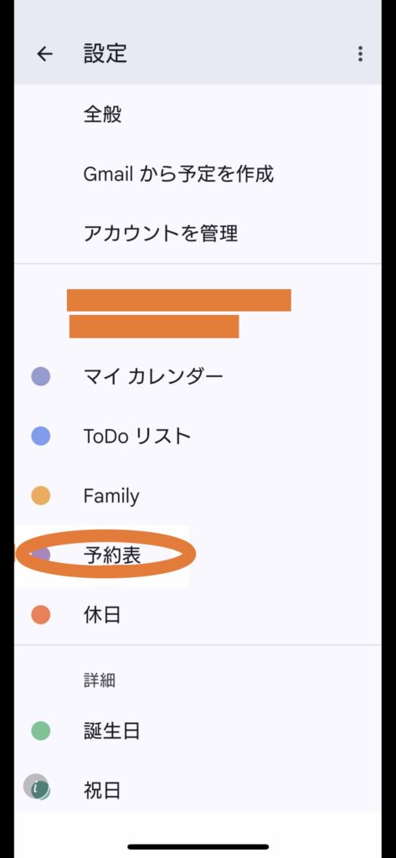Open 全般 settings
Image resolution: width=396 pixels, height=858 pixels.
coord(198,114)
